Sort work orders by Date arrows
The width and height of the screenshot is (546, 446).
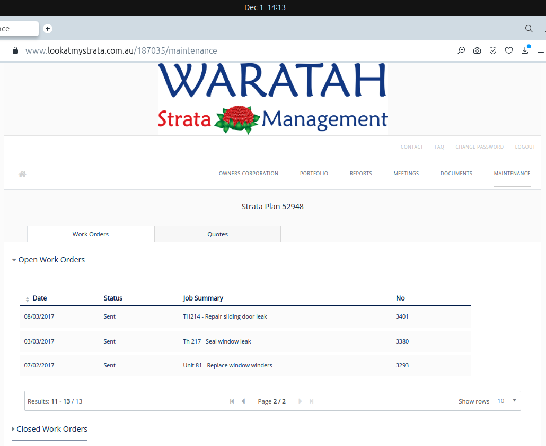coord(28,299)
